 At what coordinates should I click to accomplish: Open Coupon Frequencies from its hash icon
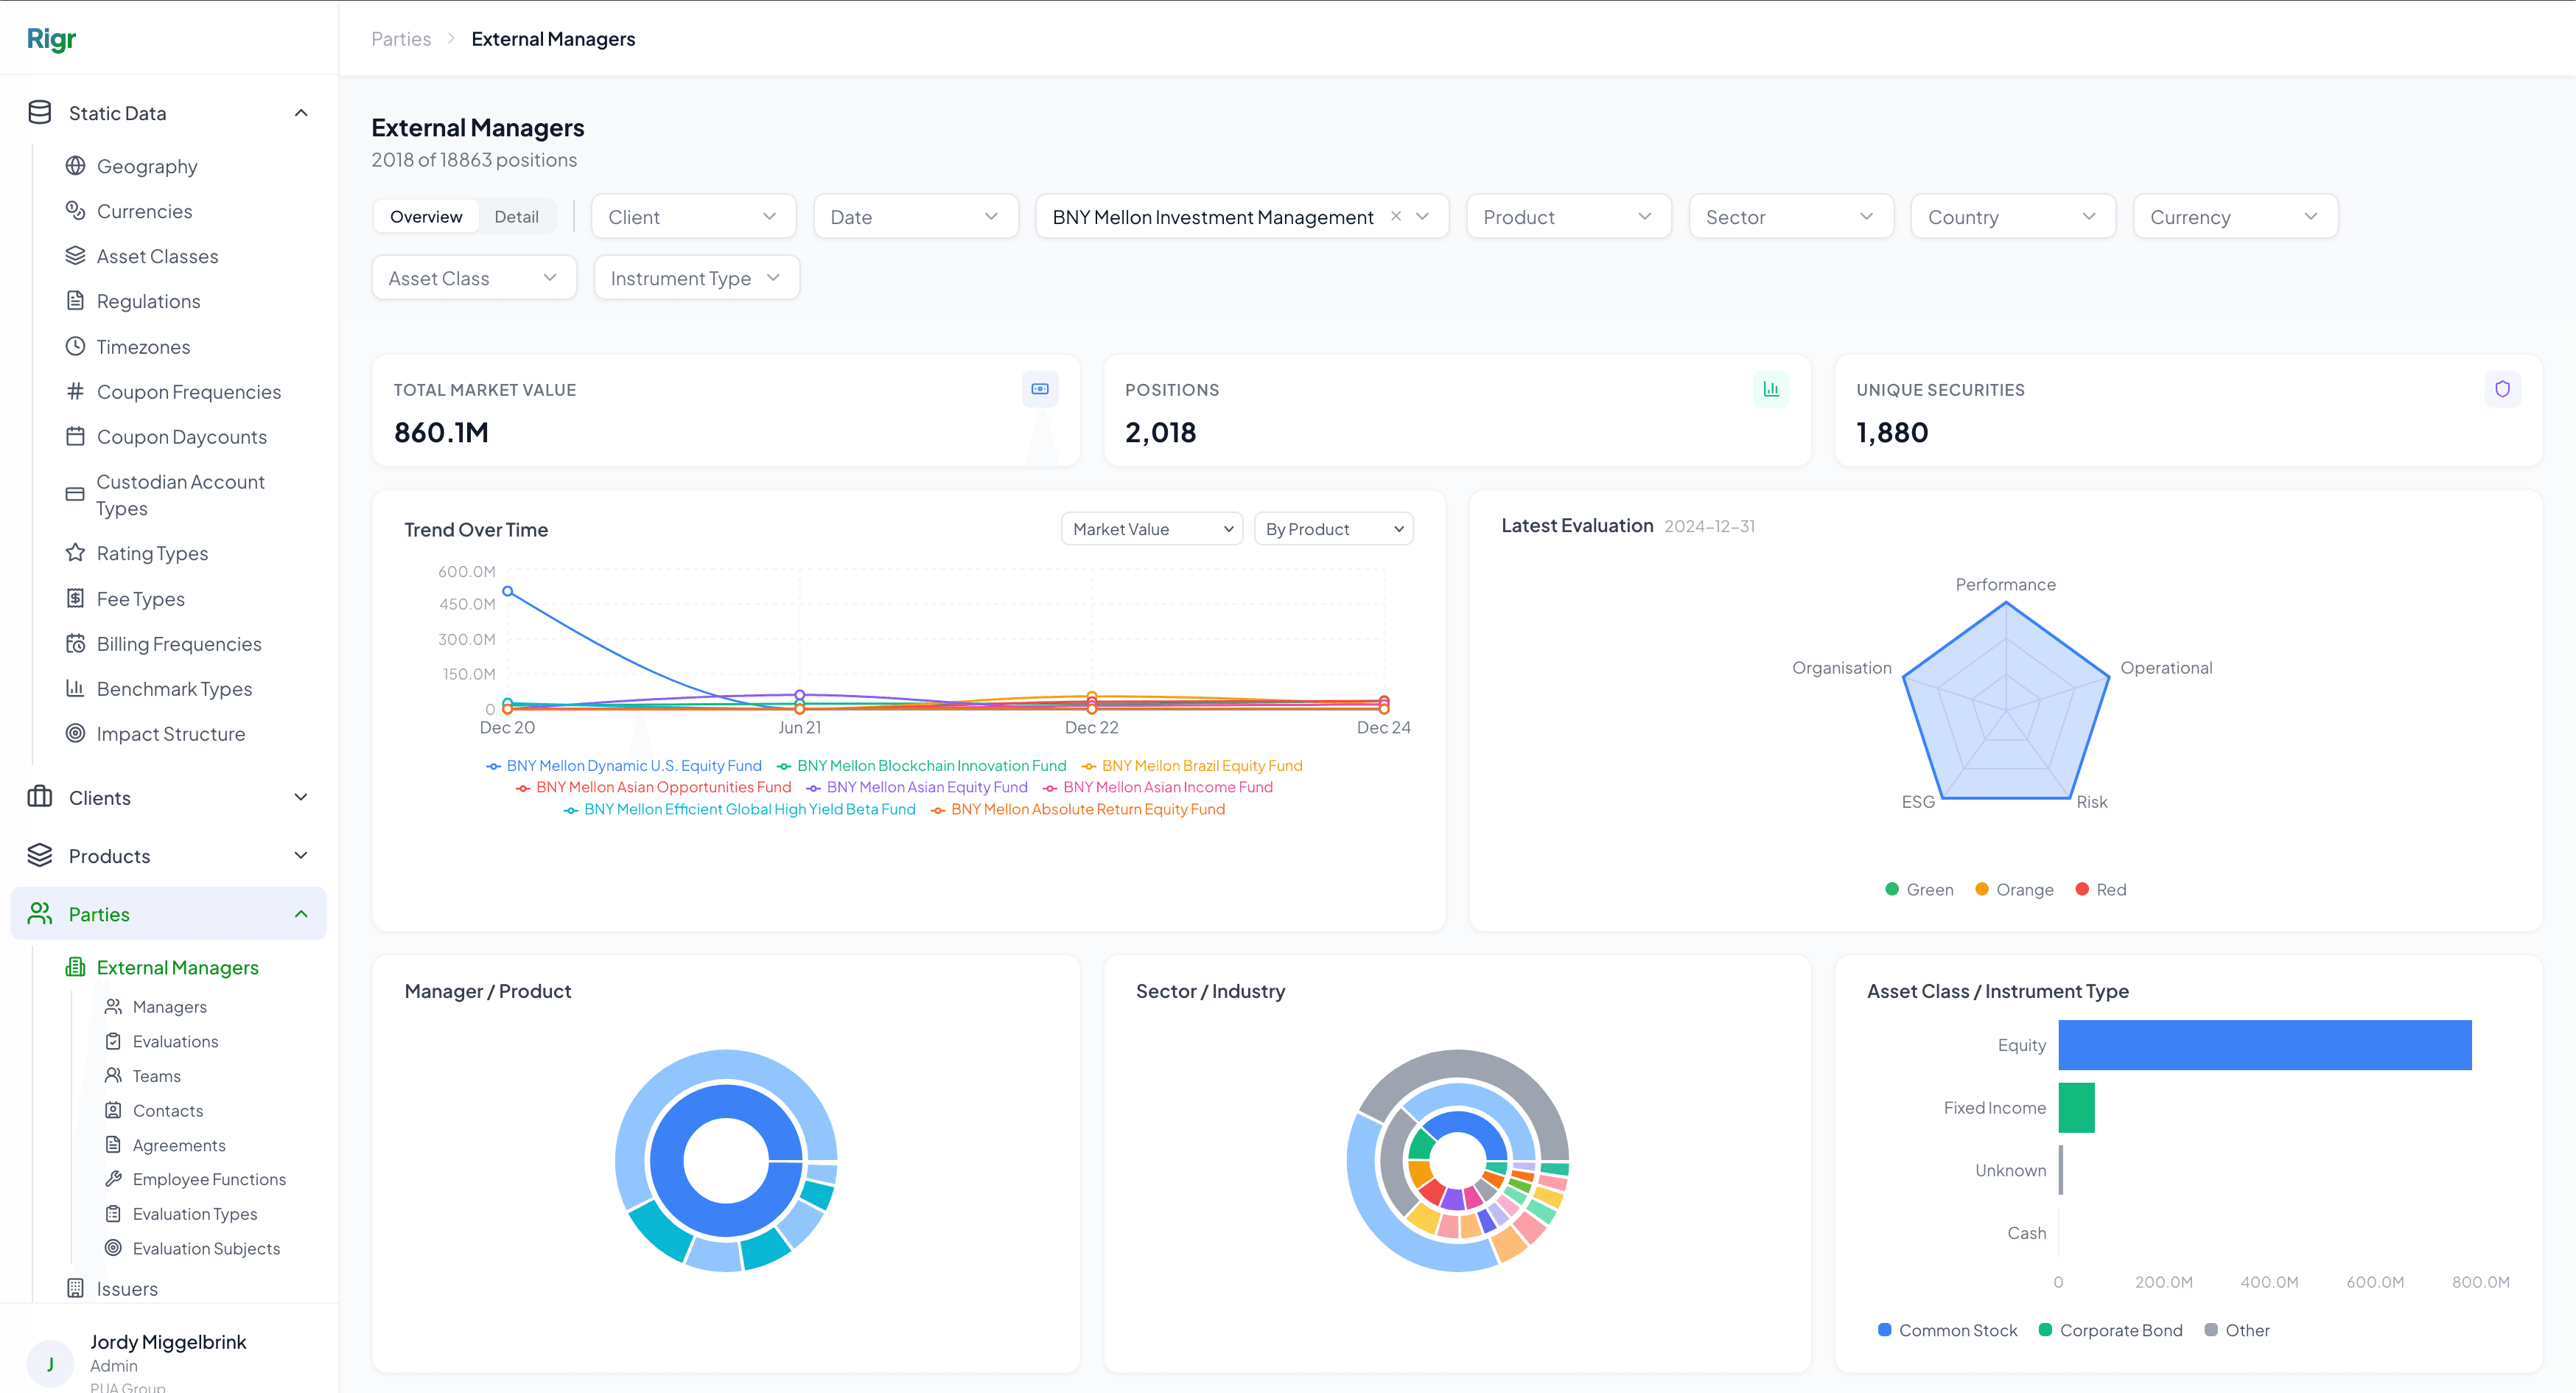[75, 392]
